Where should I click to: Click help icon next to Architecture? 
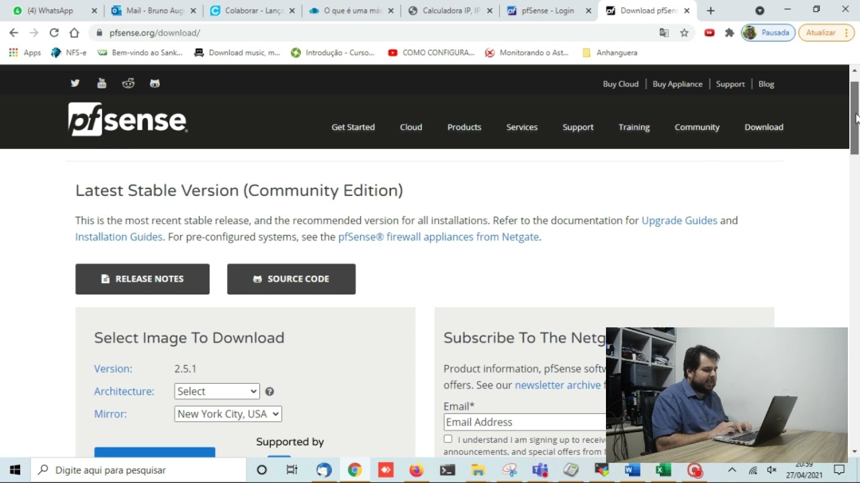[x=269, y=391]
